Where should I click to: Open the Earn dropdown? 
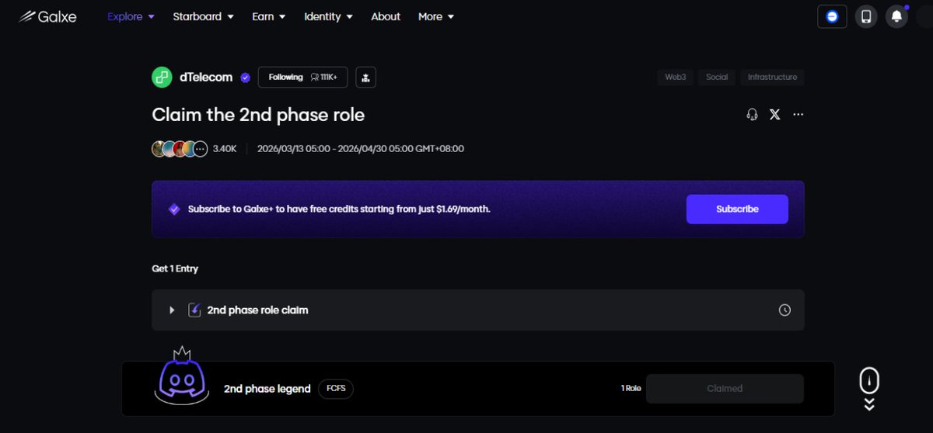coord(269,16)
